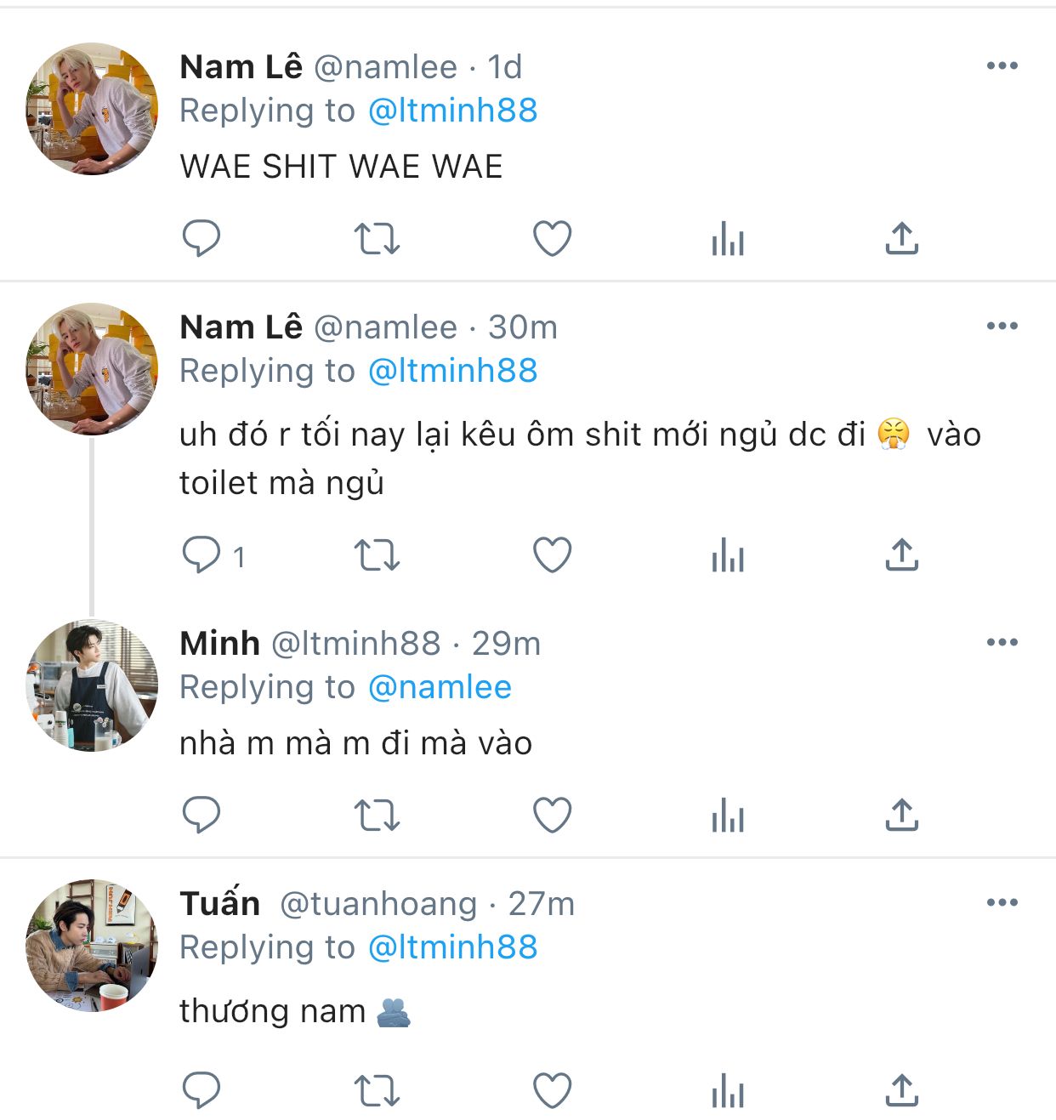Open more options on Nam Lê's 30m tweet

[1002, 327]
